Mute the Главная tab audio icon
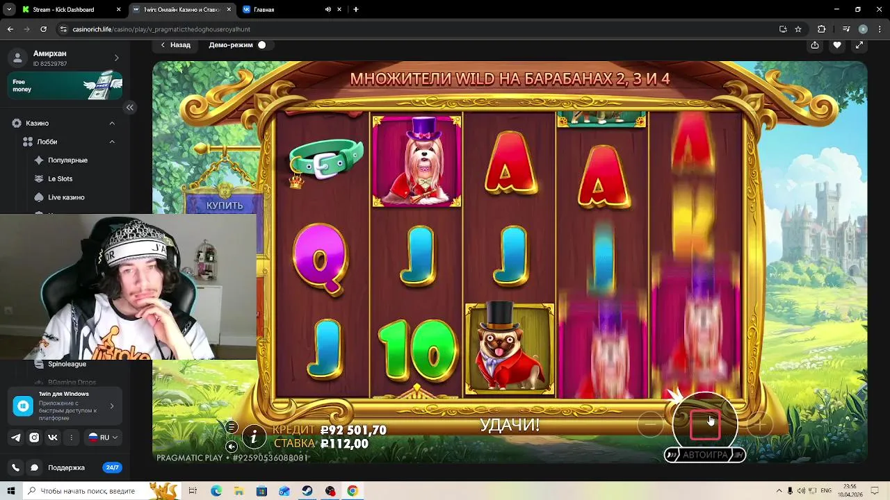 [328, 10]
